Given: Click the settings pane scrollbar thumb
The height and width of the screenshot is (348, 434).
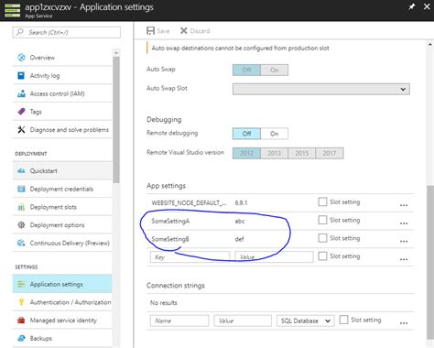Looking at the screenshot, I should pyautogui.click(x=430, y=263).
